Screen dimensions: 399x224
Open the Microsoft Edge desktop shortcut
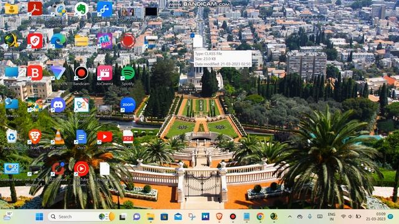pos(58,41)
